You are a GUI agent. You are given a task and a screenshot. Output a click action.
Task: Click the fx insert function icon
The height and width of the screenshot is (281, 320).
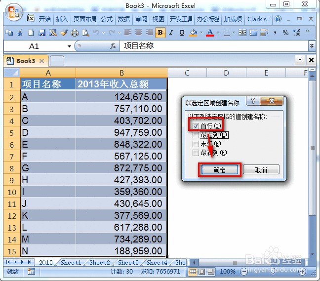tap(113, 46)
